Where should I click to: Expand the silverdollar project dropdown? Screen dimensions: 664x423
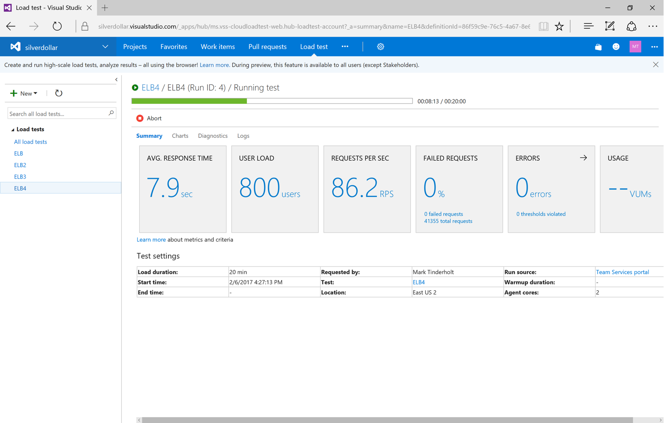point(105,47)
